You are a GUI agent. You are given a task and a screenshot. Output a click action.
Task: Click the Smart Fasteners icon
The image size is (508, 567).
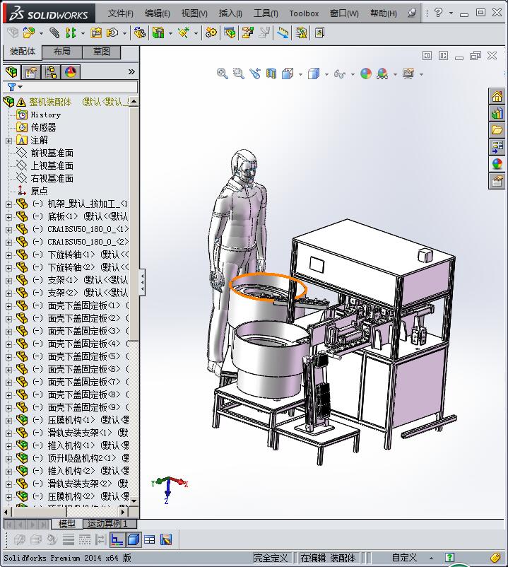(x=96, y=33)
